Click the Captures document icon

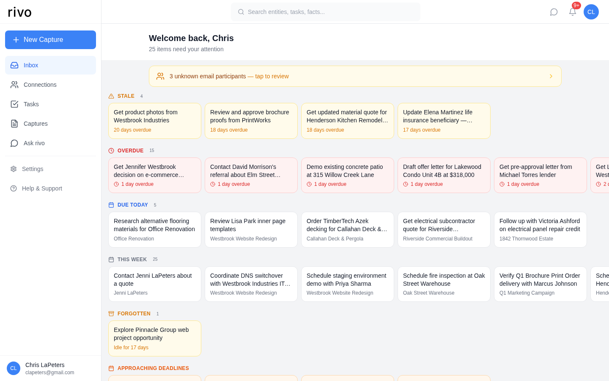coord(14,124)
